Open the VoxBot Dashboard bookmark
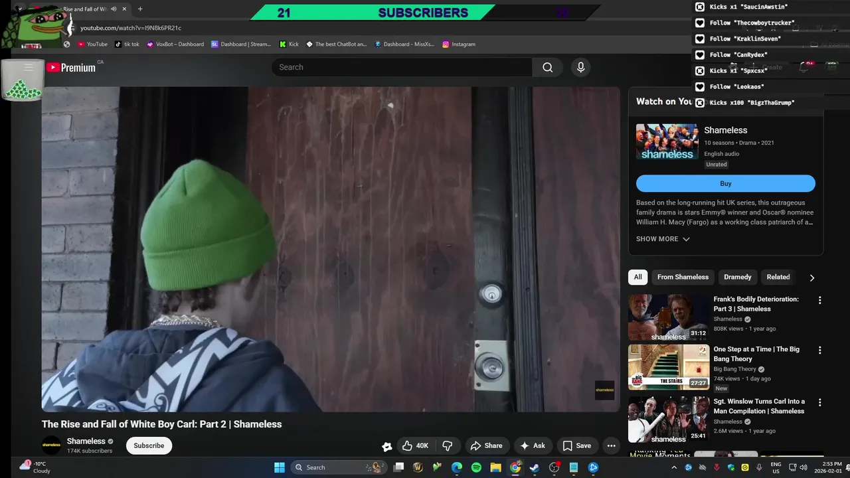 point(175,44)
